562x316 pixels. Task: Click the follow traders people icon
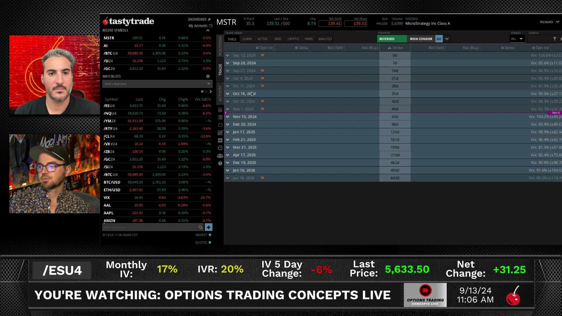220,156
